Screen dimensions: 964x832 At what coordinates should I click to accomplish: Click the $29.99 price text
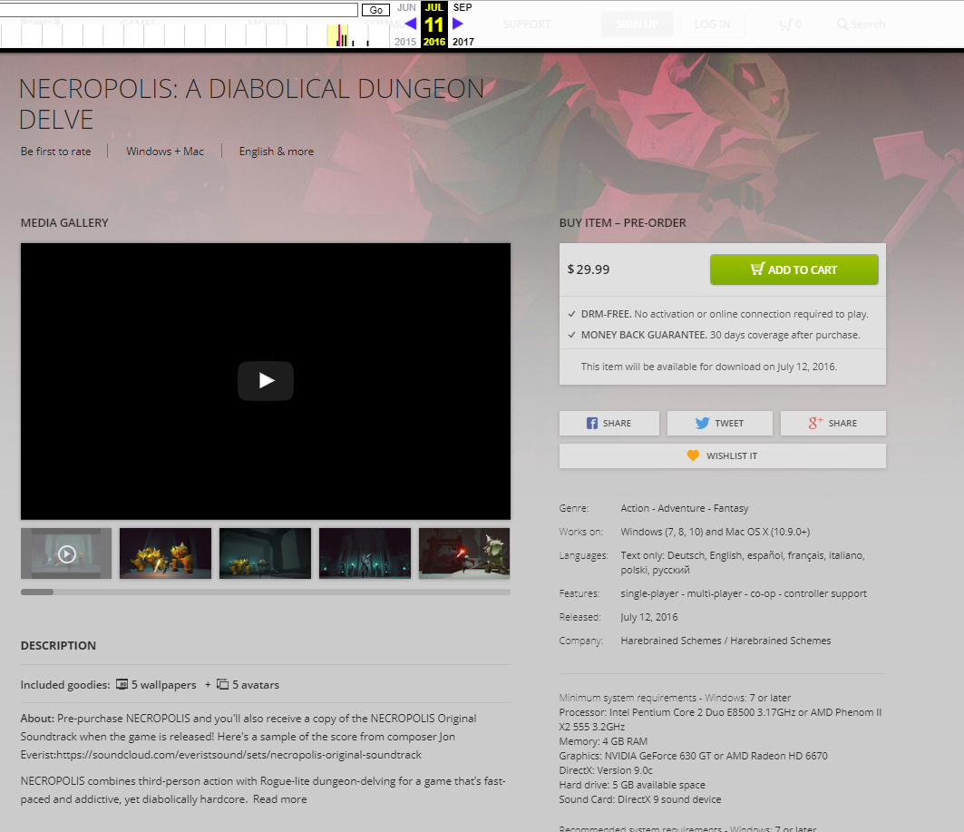pos(589,269)
